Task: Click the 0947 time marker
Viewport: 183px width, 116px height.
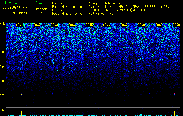Action: [124, 25]
